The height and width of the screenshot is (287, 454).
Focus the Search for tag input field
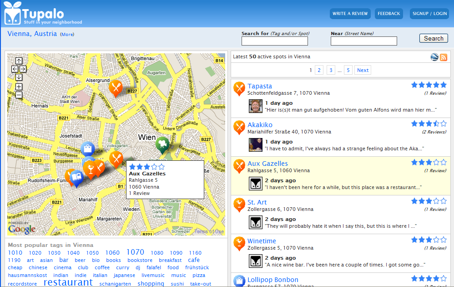275,41
